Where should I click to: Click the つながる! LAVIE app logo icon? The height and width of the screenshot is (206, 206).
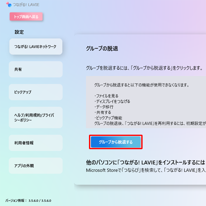[x=9, y=5]
